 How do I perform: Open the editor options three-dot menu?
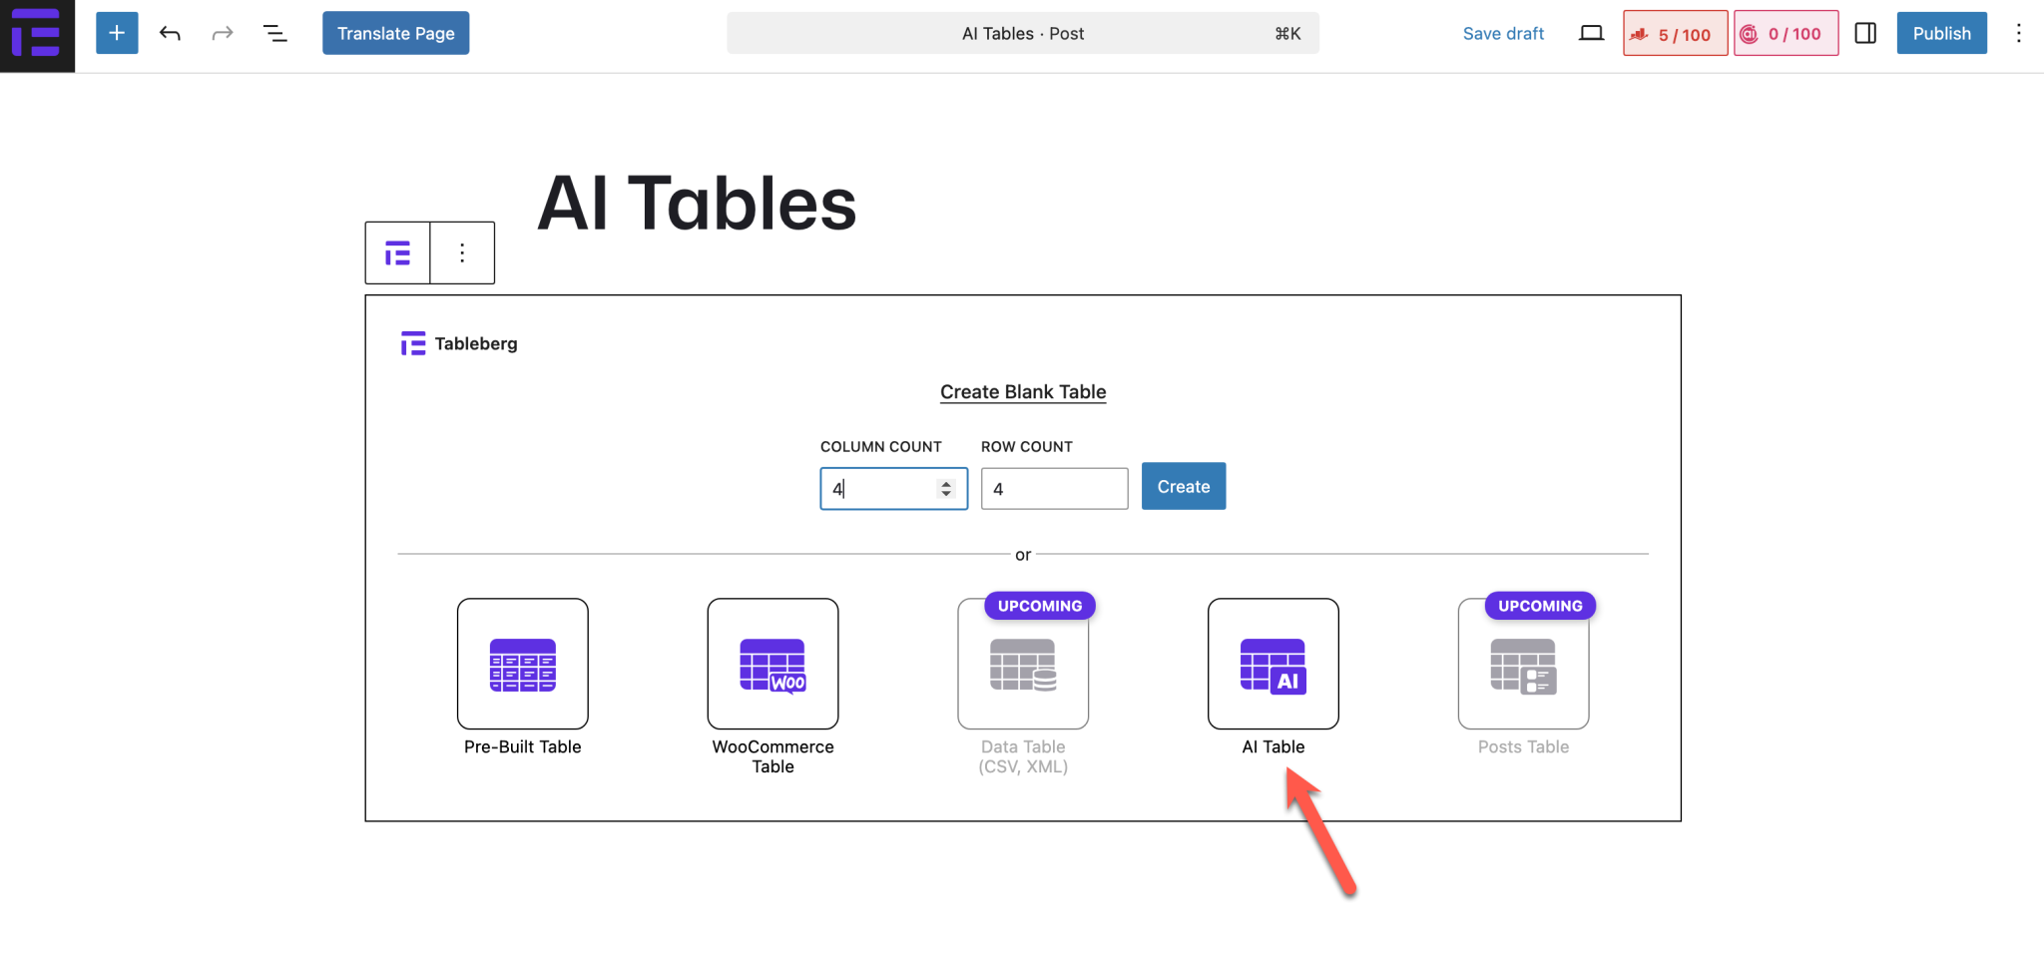click(2018, 33)
